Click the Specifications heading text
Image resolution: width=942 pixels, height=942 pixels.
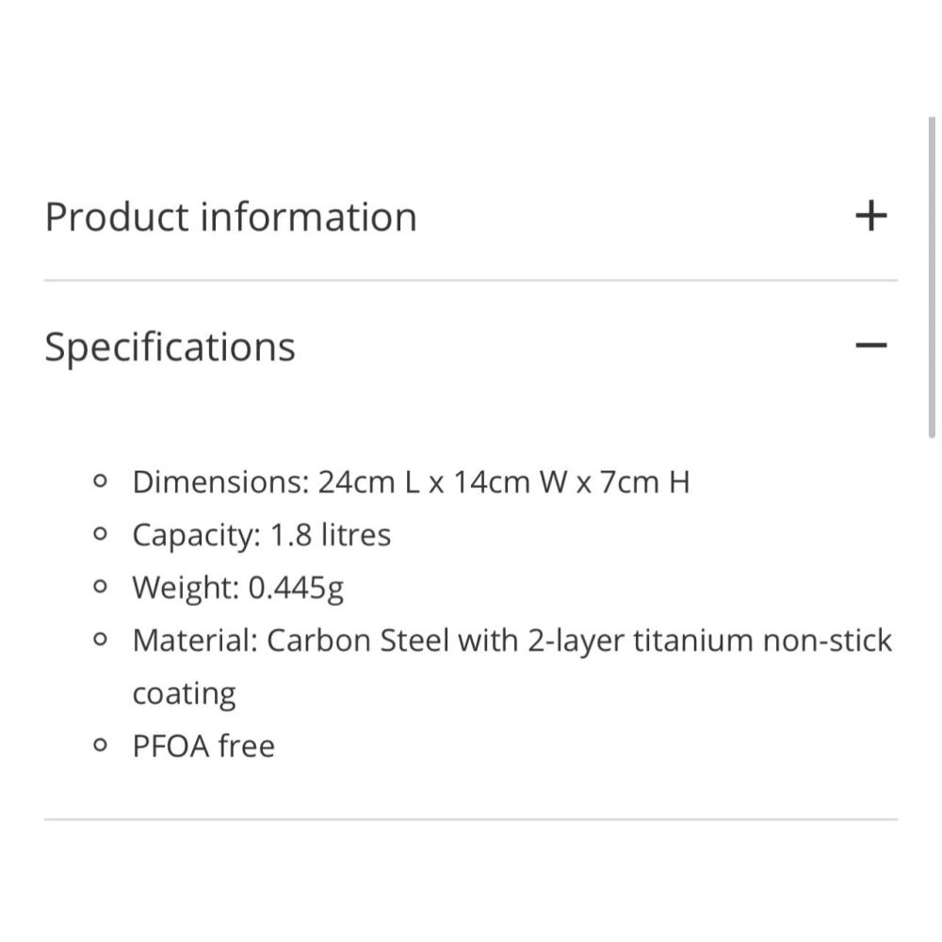pos(170,347)
